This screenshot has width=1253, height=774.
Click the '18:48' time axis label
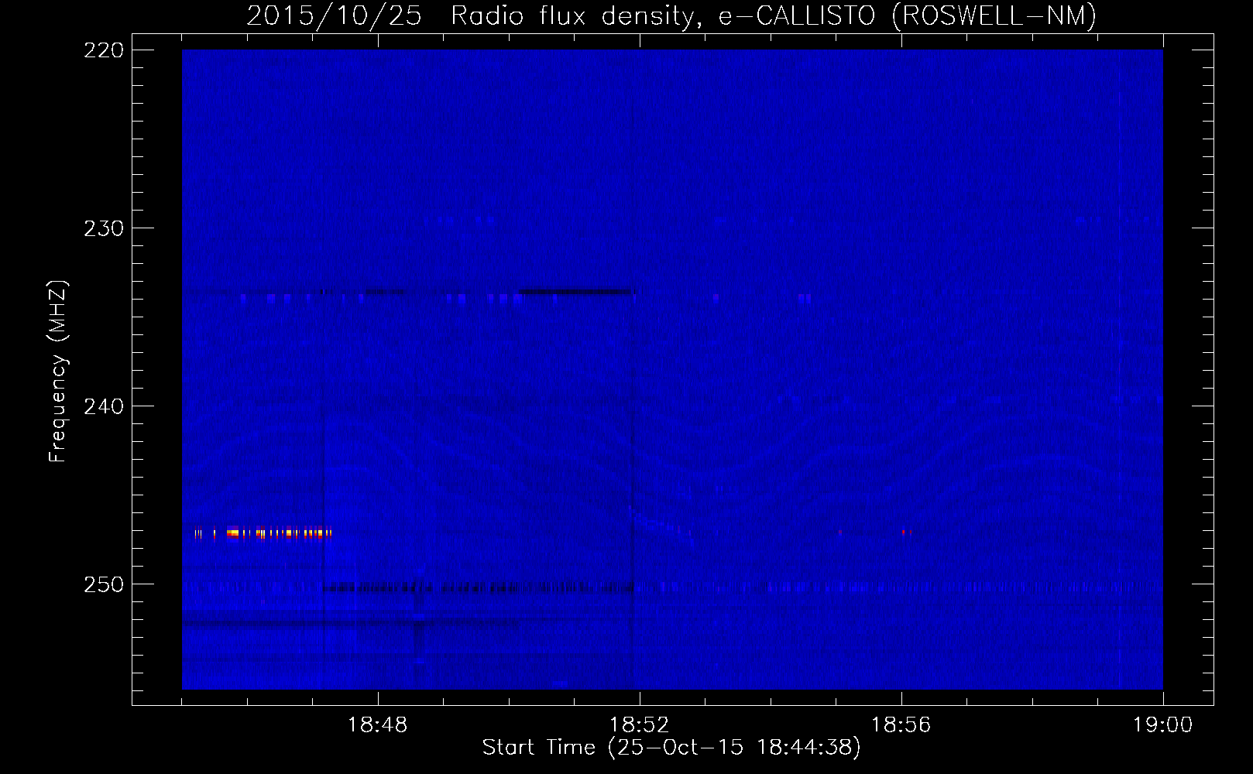click(377, 725)
